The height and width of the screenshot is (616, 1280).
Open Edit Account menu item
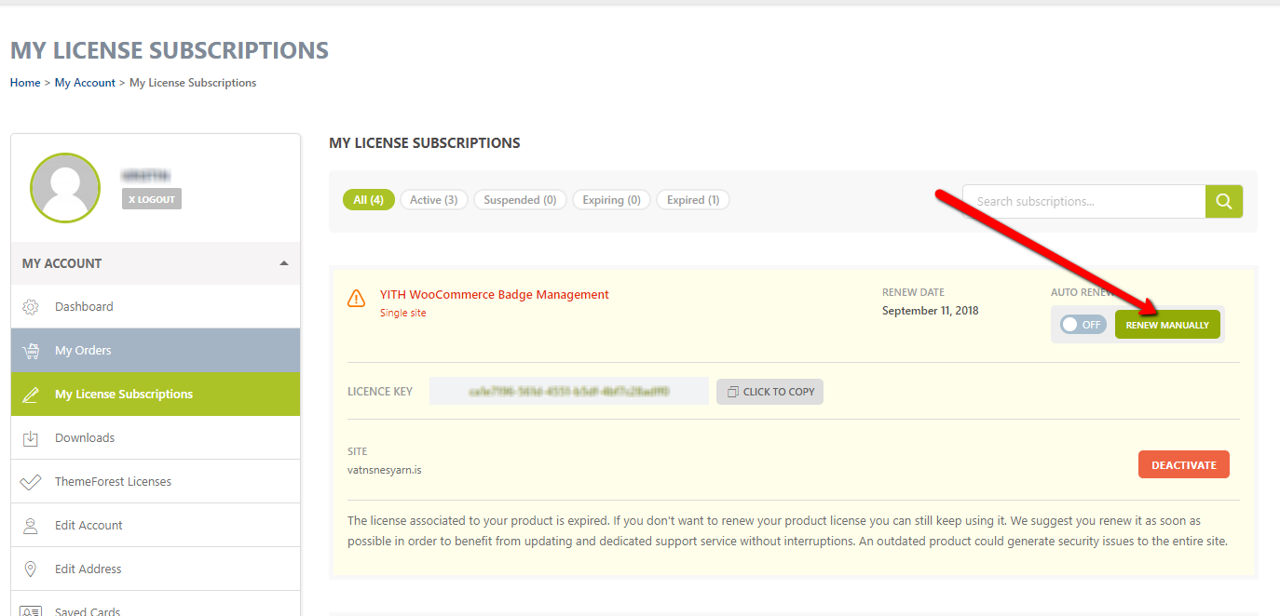coord(156,525)
